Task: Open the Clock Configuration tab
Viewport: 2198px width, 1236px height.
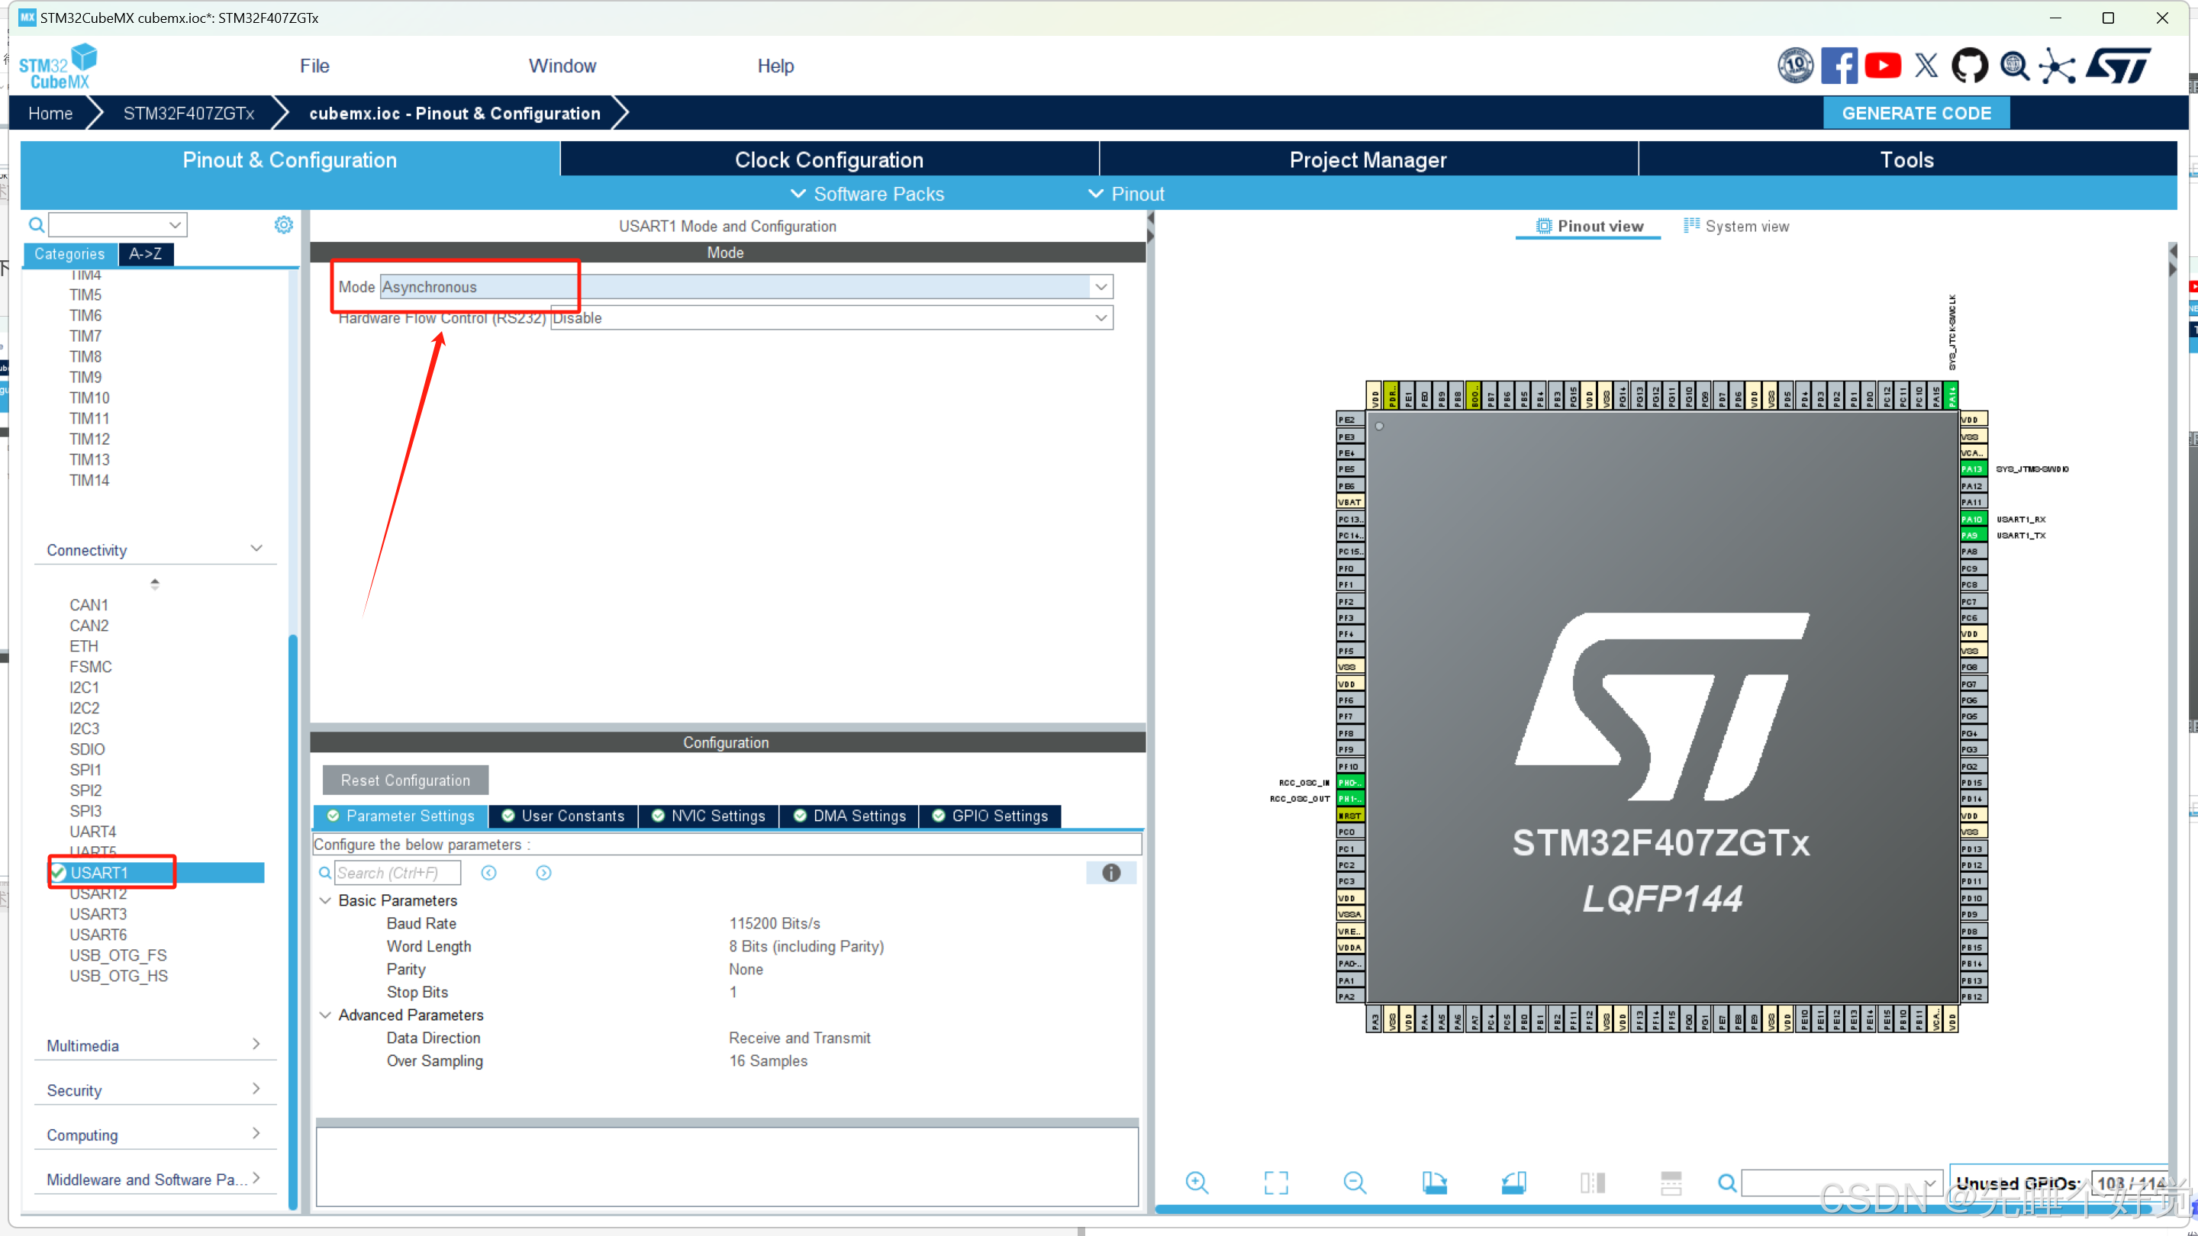Action: tap(829, 159)
